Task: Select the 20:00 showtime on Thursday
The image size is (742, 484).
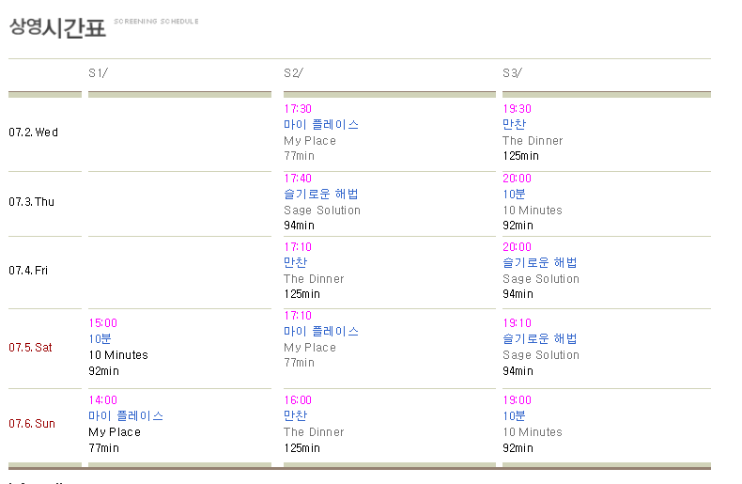Action: pyautogui.click(x=517, y=179)
